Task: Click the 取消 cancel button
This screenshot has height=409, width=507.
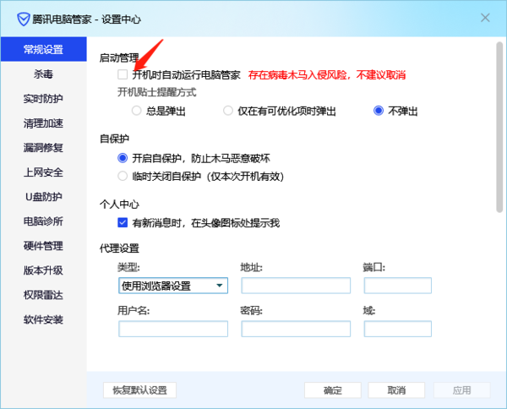Action: [396, 390]
